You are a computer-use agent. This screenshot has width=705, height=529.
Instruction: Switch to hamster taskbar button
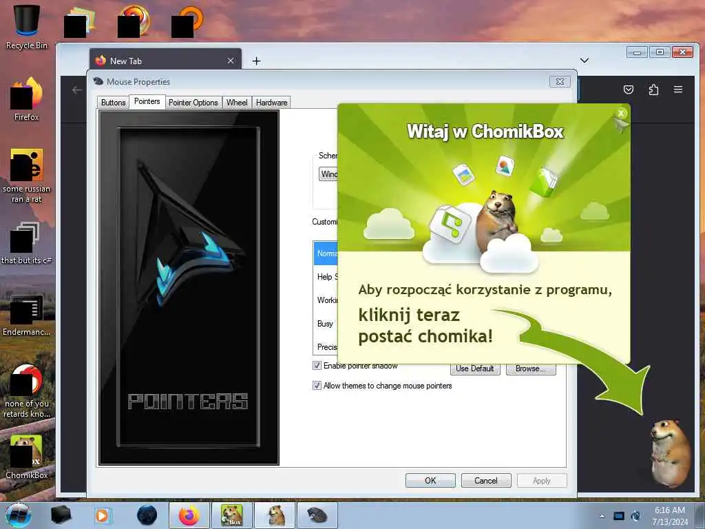click(x=275, y=515)
